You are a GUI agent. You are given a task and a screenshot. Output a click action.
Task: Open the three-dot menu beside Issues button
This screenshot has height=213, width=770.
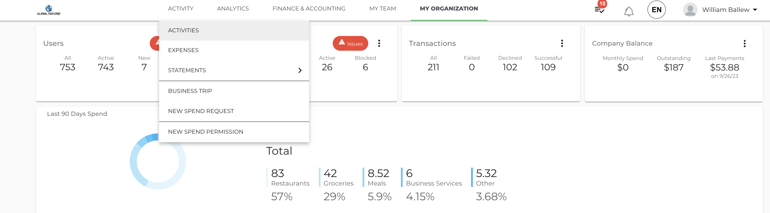tap(379, 44)
